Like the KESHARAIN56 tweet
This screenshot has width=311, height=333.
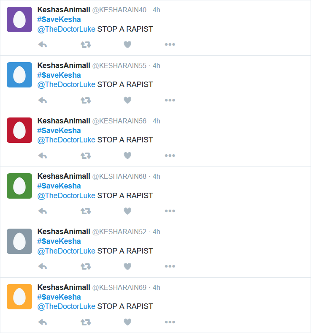click(x=127, y=156)
